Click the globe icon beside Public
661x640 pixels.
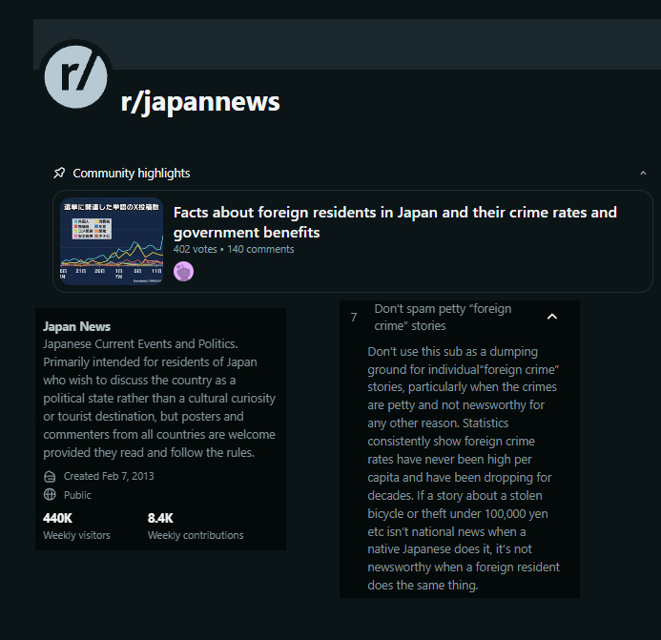[50, 494]
